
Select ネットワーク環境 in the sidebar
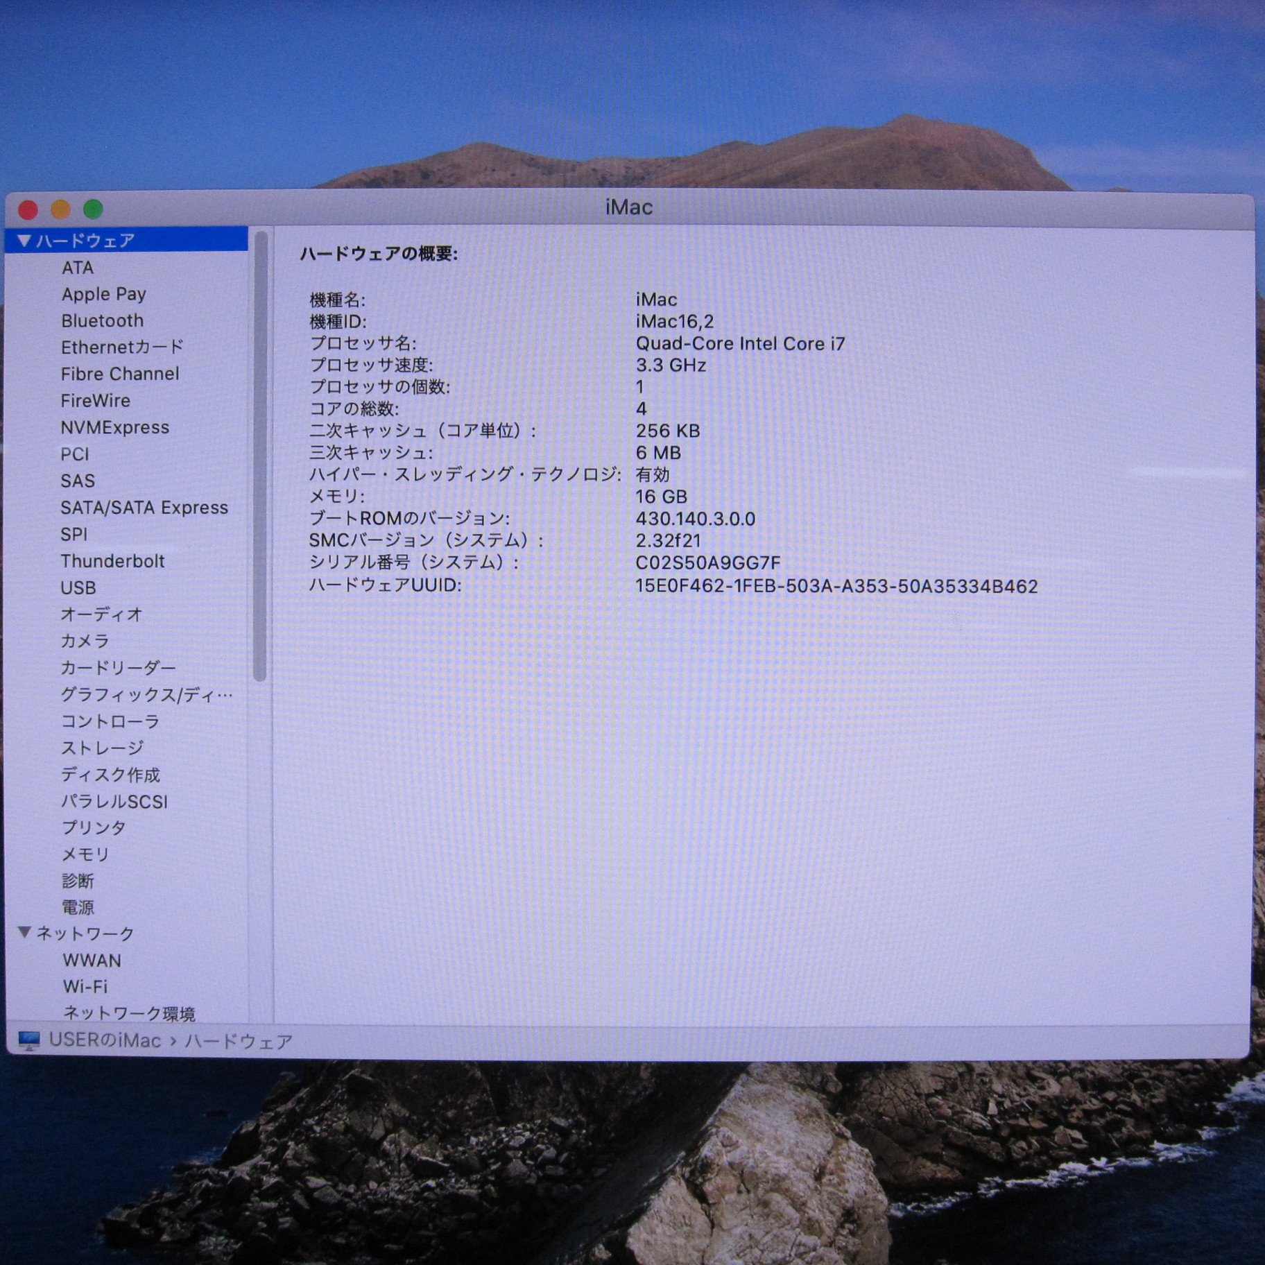(x=129, y=1013)
